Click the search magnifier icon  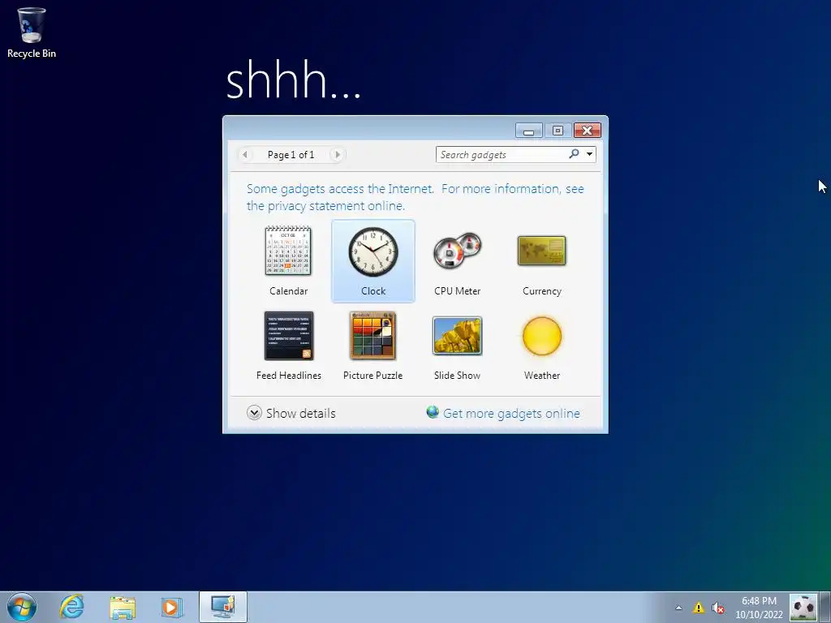click(574, 154)
